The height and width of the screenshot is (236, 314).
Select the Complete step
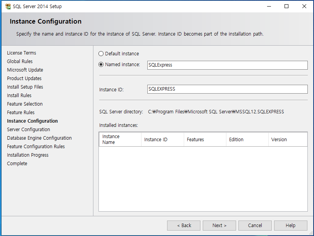(17, 163)
